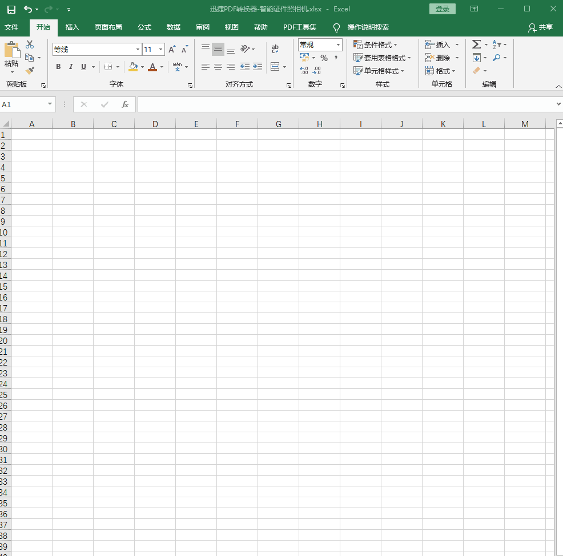
Task: Click the 登录 sign-in button
Action: tap(442, 9)
